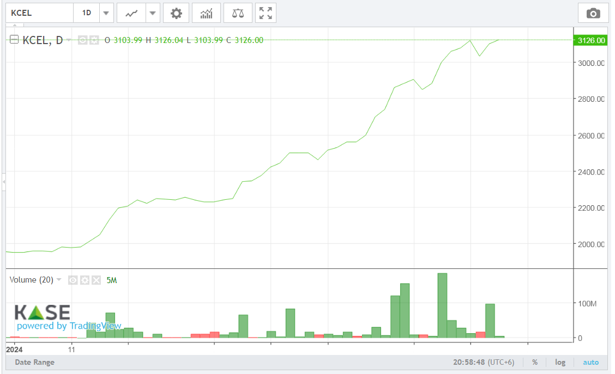Image resolution: width=615 pixels, height=374 pixels.
Task: Toggle logarithmic scale
Action: (x=560, y=362)
